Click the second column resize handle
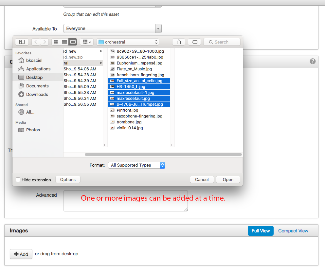Viewport: 325px width, 273px height. coord(172,145)
